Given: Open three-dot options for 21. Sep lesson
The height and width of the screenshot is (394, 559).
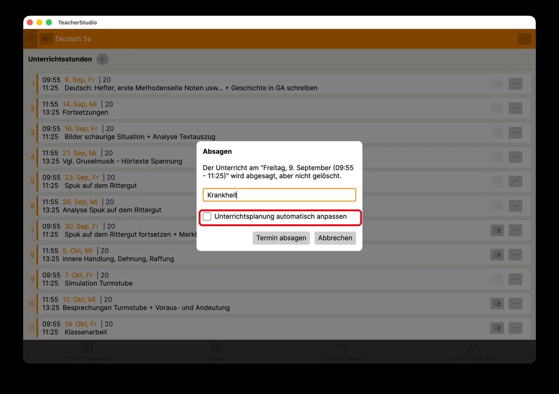Looking at the screenshot, I should pyautogui.click(x=515, y=157).
